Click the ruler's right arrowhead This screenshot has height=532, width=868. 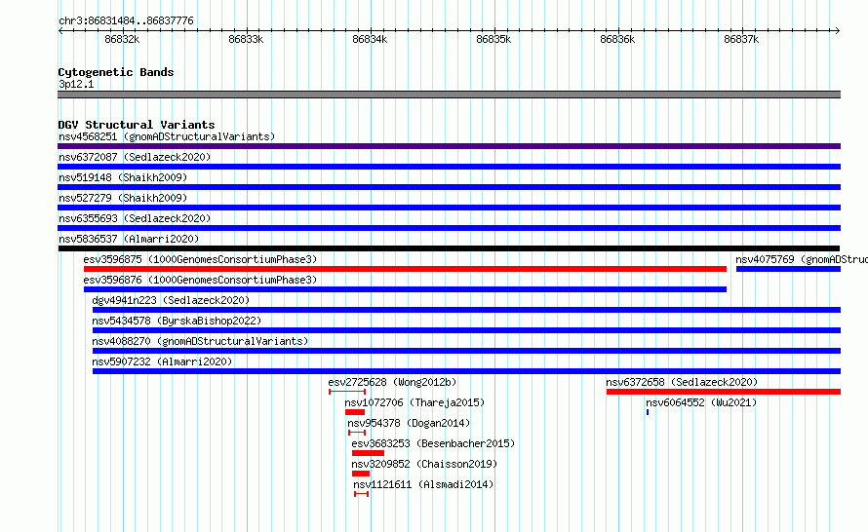838,30
